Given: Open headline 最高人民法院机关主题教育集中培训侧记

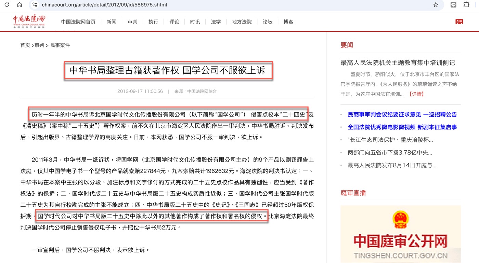Looking at the screenshot, I should (x=398, y=63).
